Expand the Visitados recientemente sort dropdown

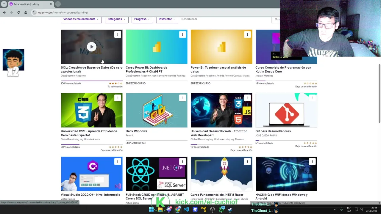pyautogui.click(x=81, y=19)
